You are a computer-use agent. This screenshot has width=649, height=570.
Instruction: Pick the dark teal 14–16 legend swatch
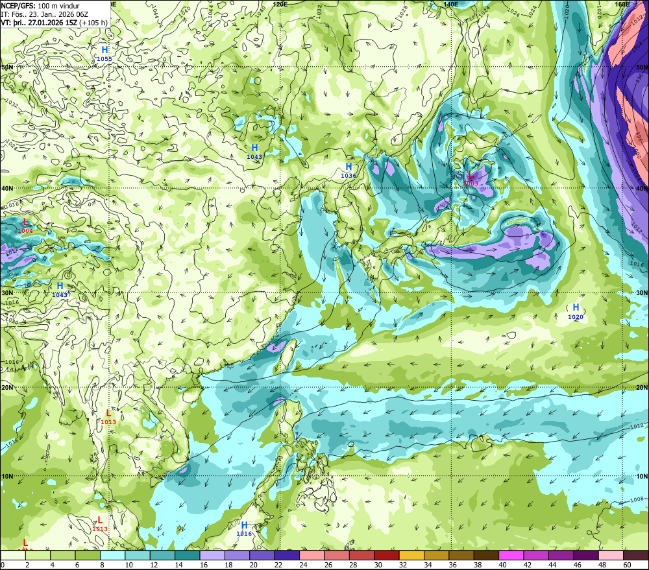click(188, 555)
